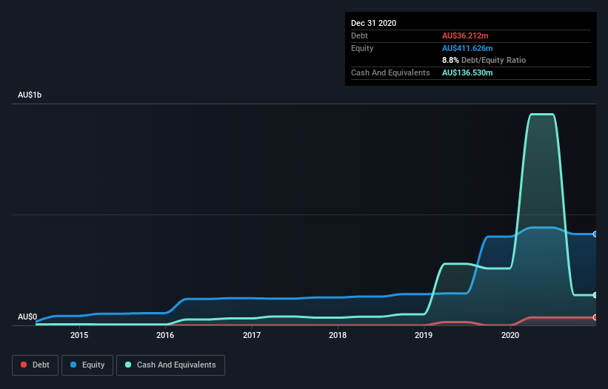The image size is (608, 389).
Task: Click Cash And Equivalents label in tooltip
Action: coord(390,72)
